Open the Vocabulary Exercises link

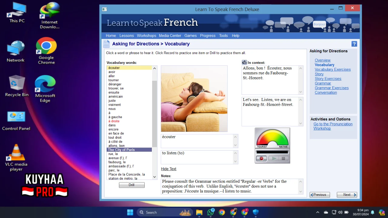(x=333, y=69)
